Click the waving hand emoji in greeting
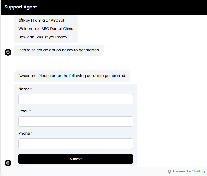The image size is (207, 176). click(x=21, y=21)
